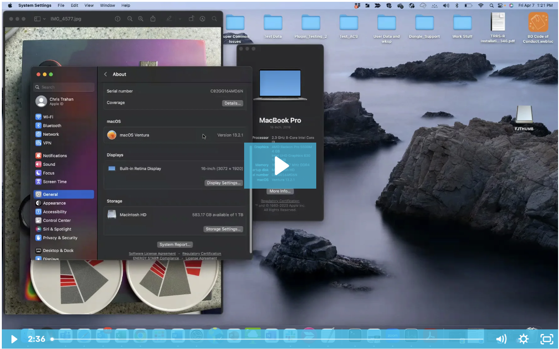
Task: Go back using the About back chevron
Action: (x=106, y=74)
